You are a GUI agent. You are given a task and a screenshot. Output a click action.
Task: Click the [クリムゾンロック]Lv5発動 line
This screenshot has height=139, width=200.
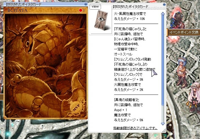pyautogui.click(x=132, y=59)
